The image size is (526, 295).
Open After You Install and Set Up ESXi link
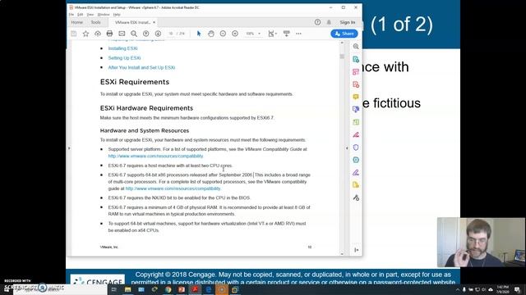pos(141,67)
